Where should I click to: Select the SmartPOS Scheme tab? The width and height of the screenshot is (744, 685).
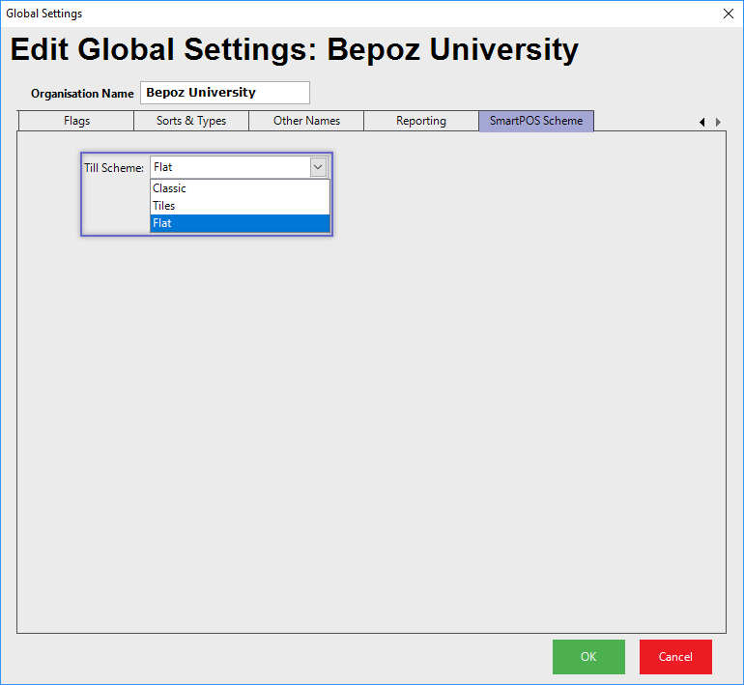535,121
